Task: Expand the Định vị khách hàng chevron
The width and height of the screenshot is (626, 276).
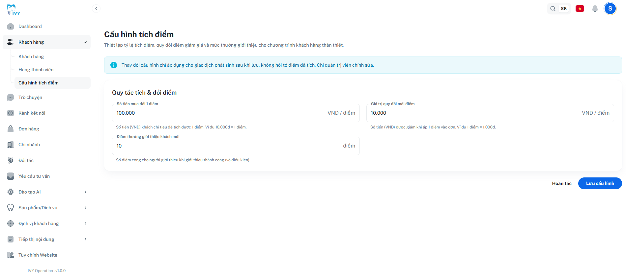Action: pos(85,223)
